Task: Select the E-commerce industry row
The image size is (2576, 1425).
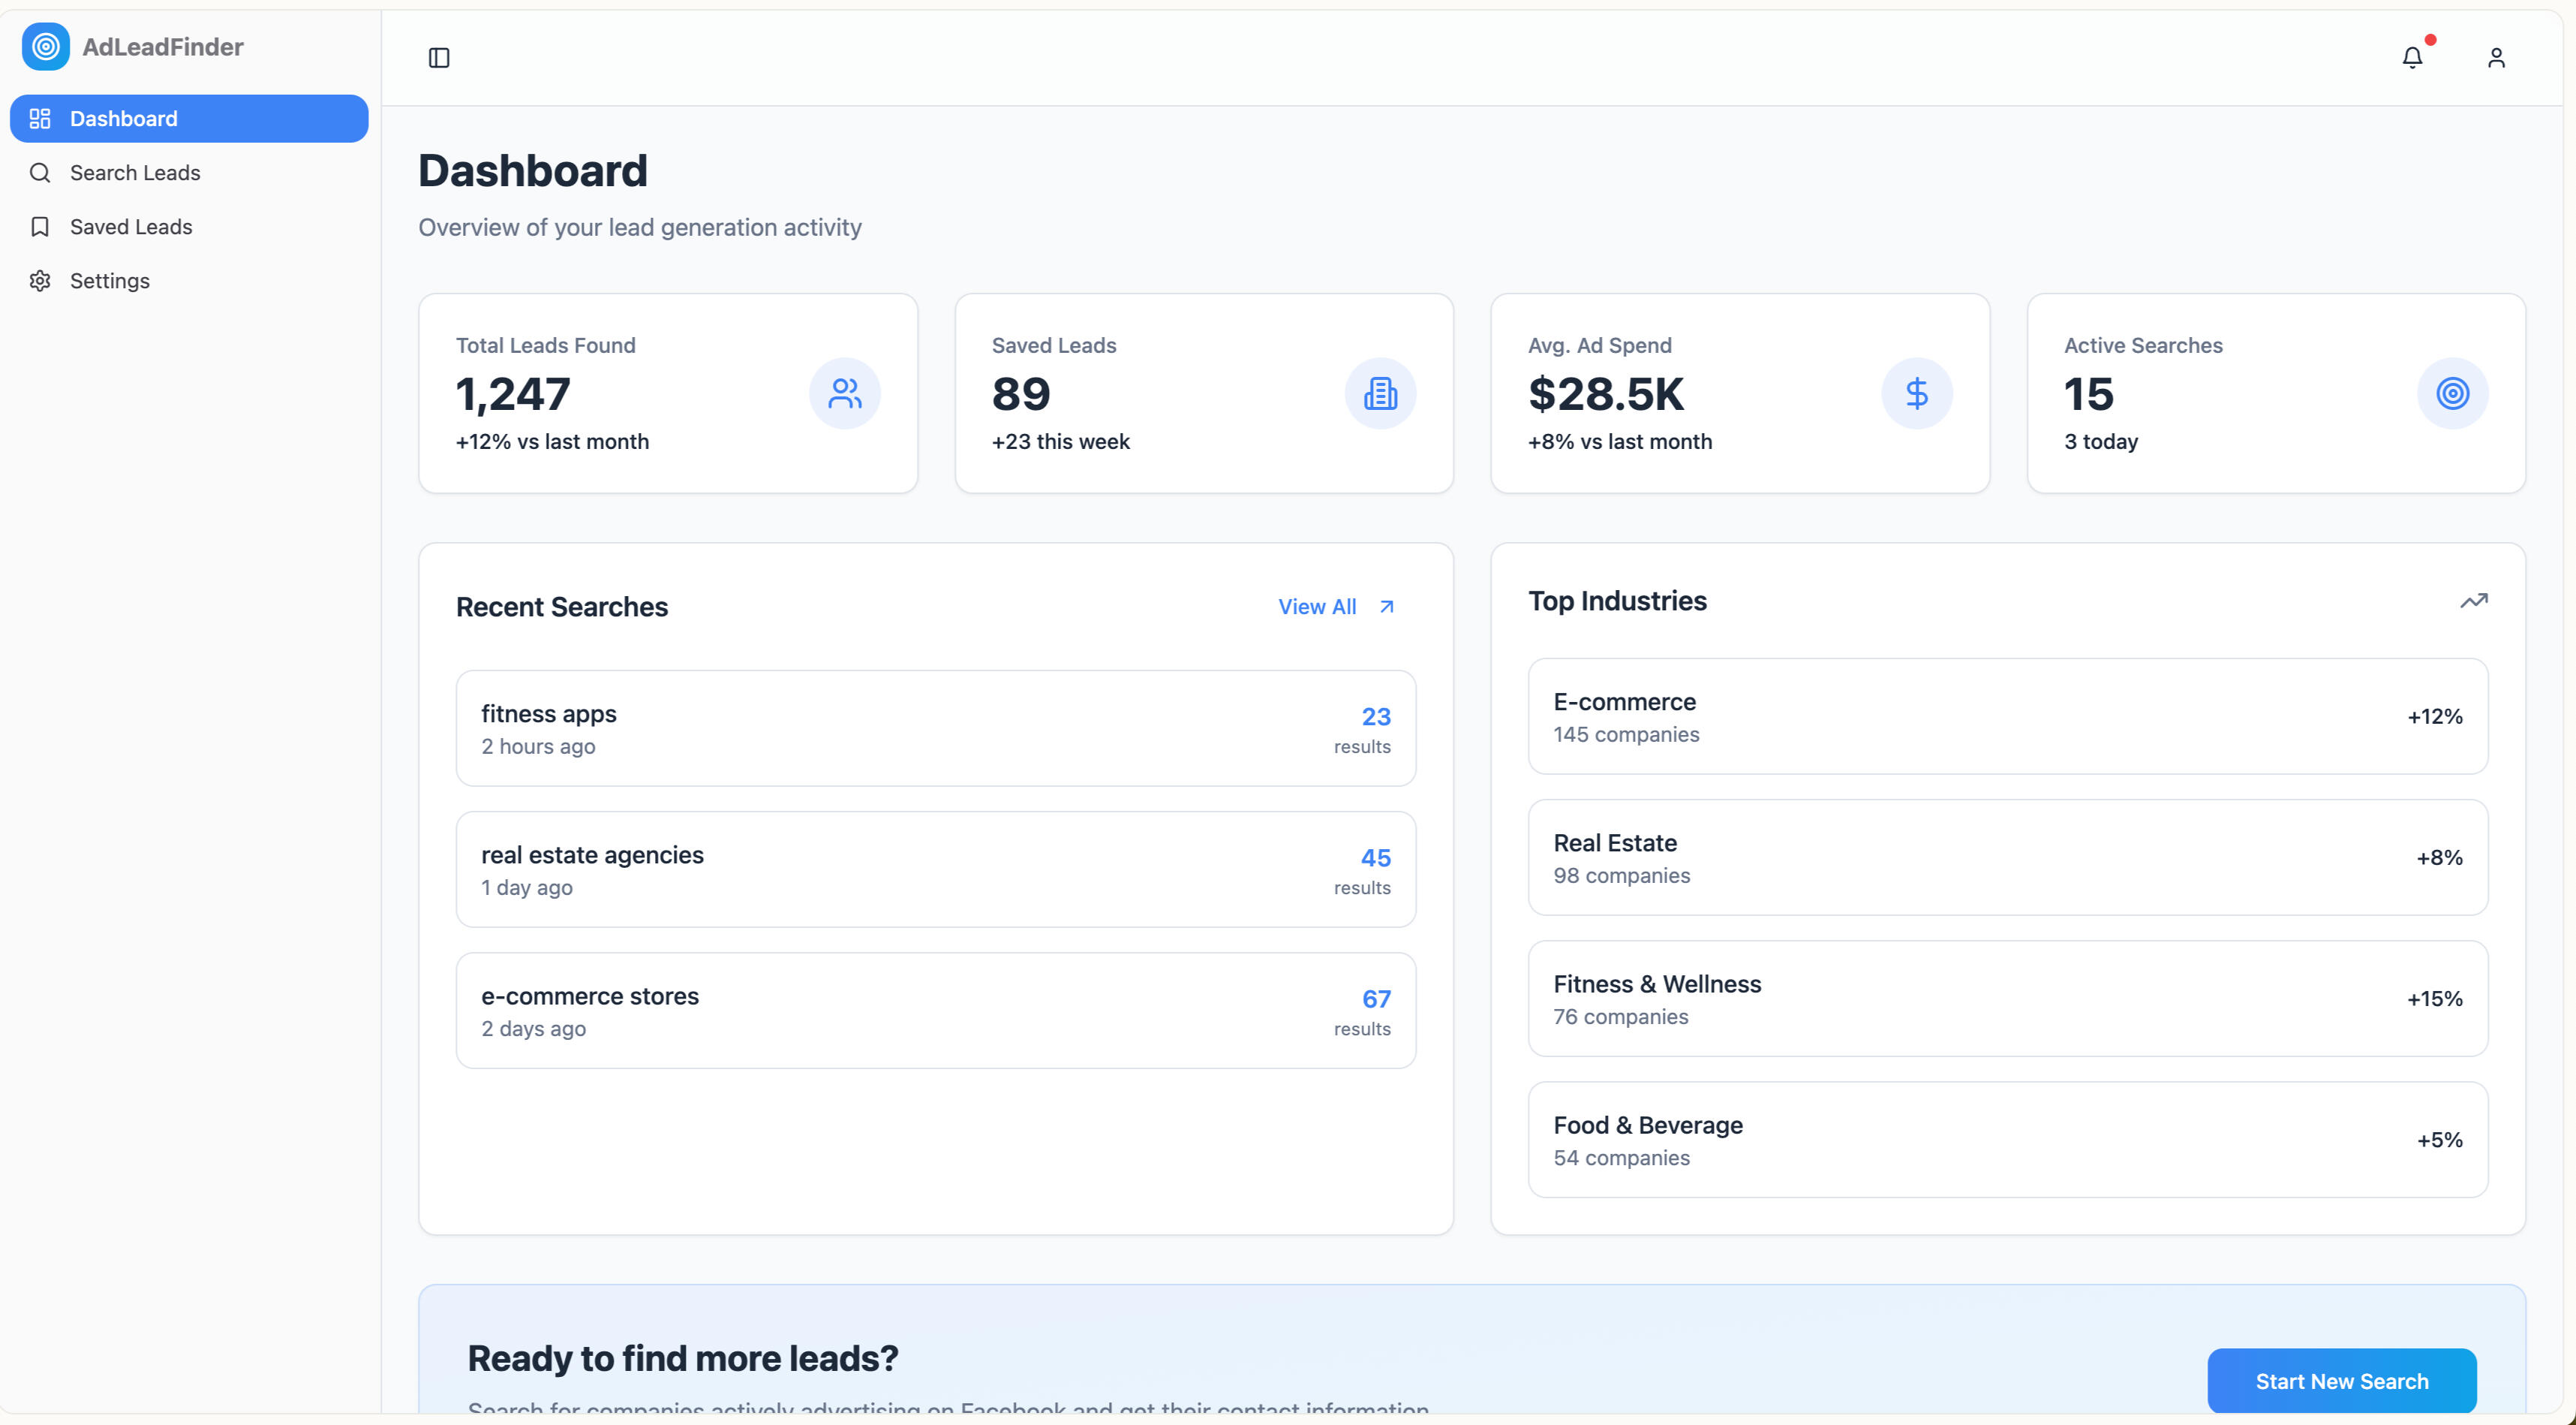Action: 2007,716
